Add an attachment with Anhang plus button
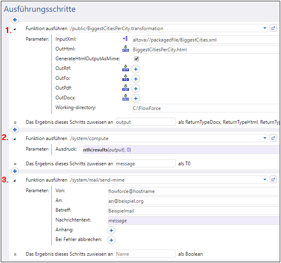Image resolution: width=281 pixels, height=263 pixels. point(111,230)
